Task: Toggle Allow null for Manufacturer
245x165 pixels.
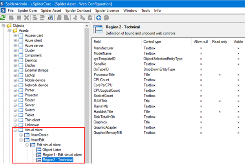Action: pyautogui.click(x=201, y=48)
